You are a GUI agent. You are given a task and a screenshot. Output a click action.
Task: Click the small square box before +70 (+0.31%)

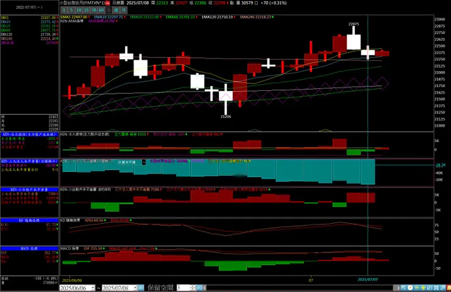256,3
